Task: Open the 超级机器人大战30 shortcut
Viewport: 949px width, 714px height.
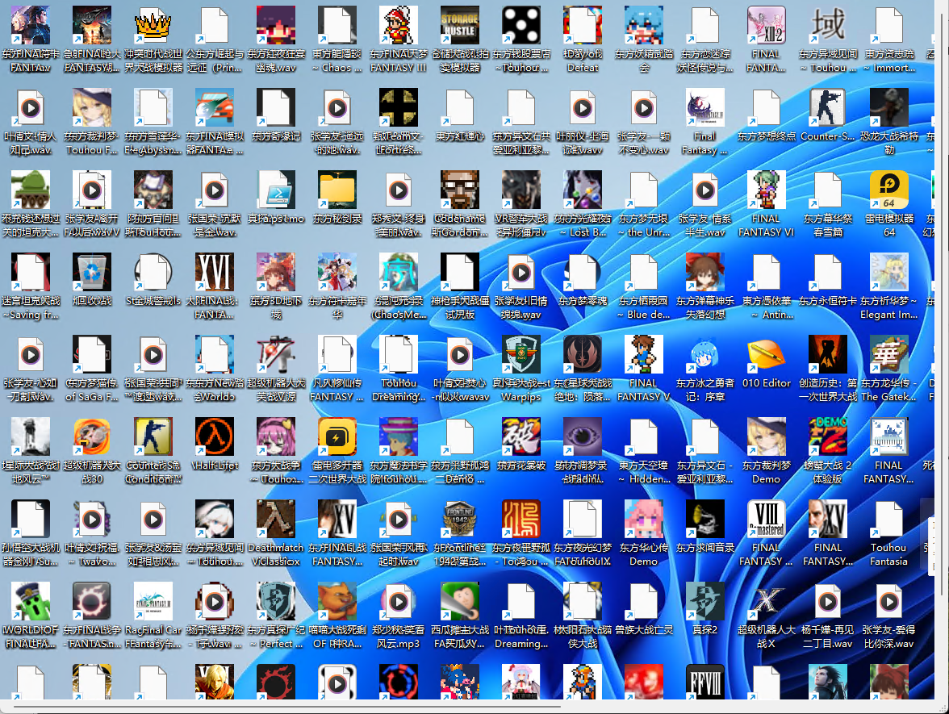Action: pos(92,437)
